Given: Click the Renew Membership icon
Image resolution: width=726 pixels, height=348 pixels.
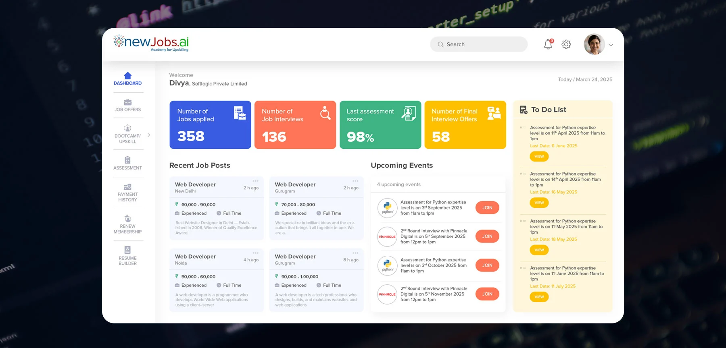Looking at the screenshot, I should click(127, 219).
